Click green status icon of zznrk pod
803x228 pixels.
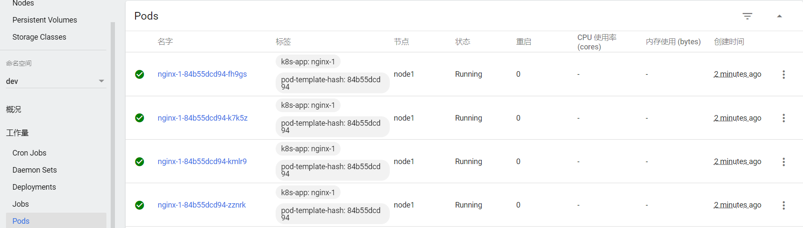pos(139,205)
